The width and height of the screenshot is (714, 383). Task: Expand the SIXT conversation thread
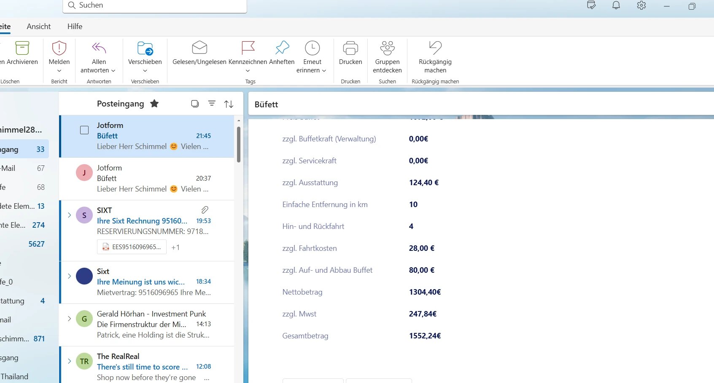(70, 215)
